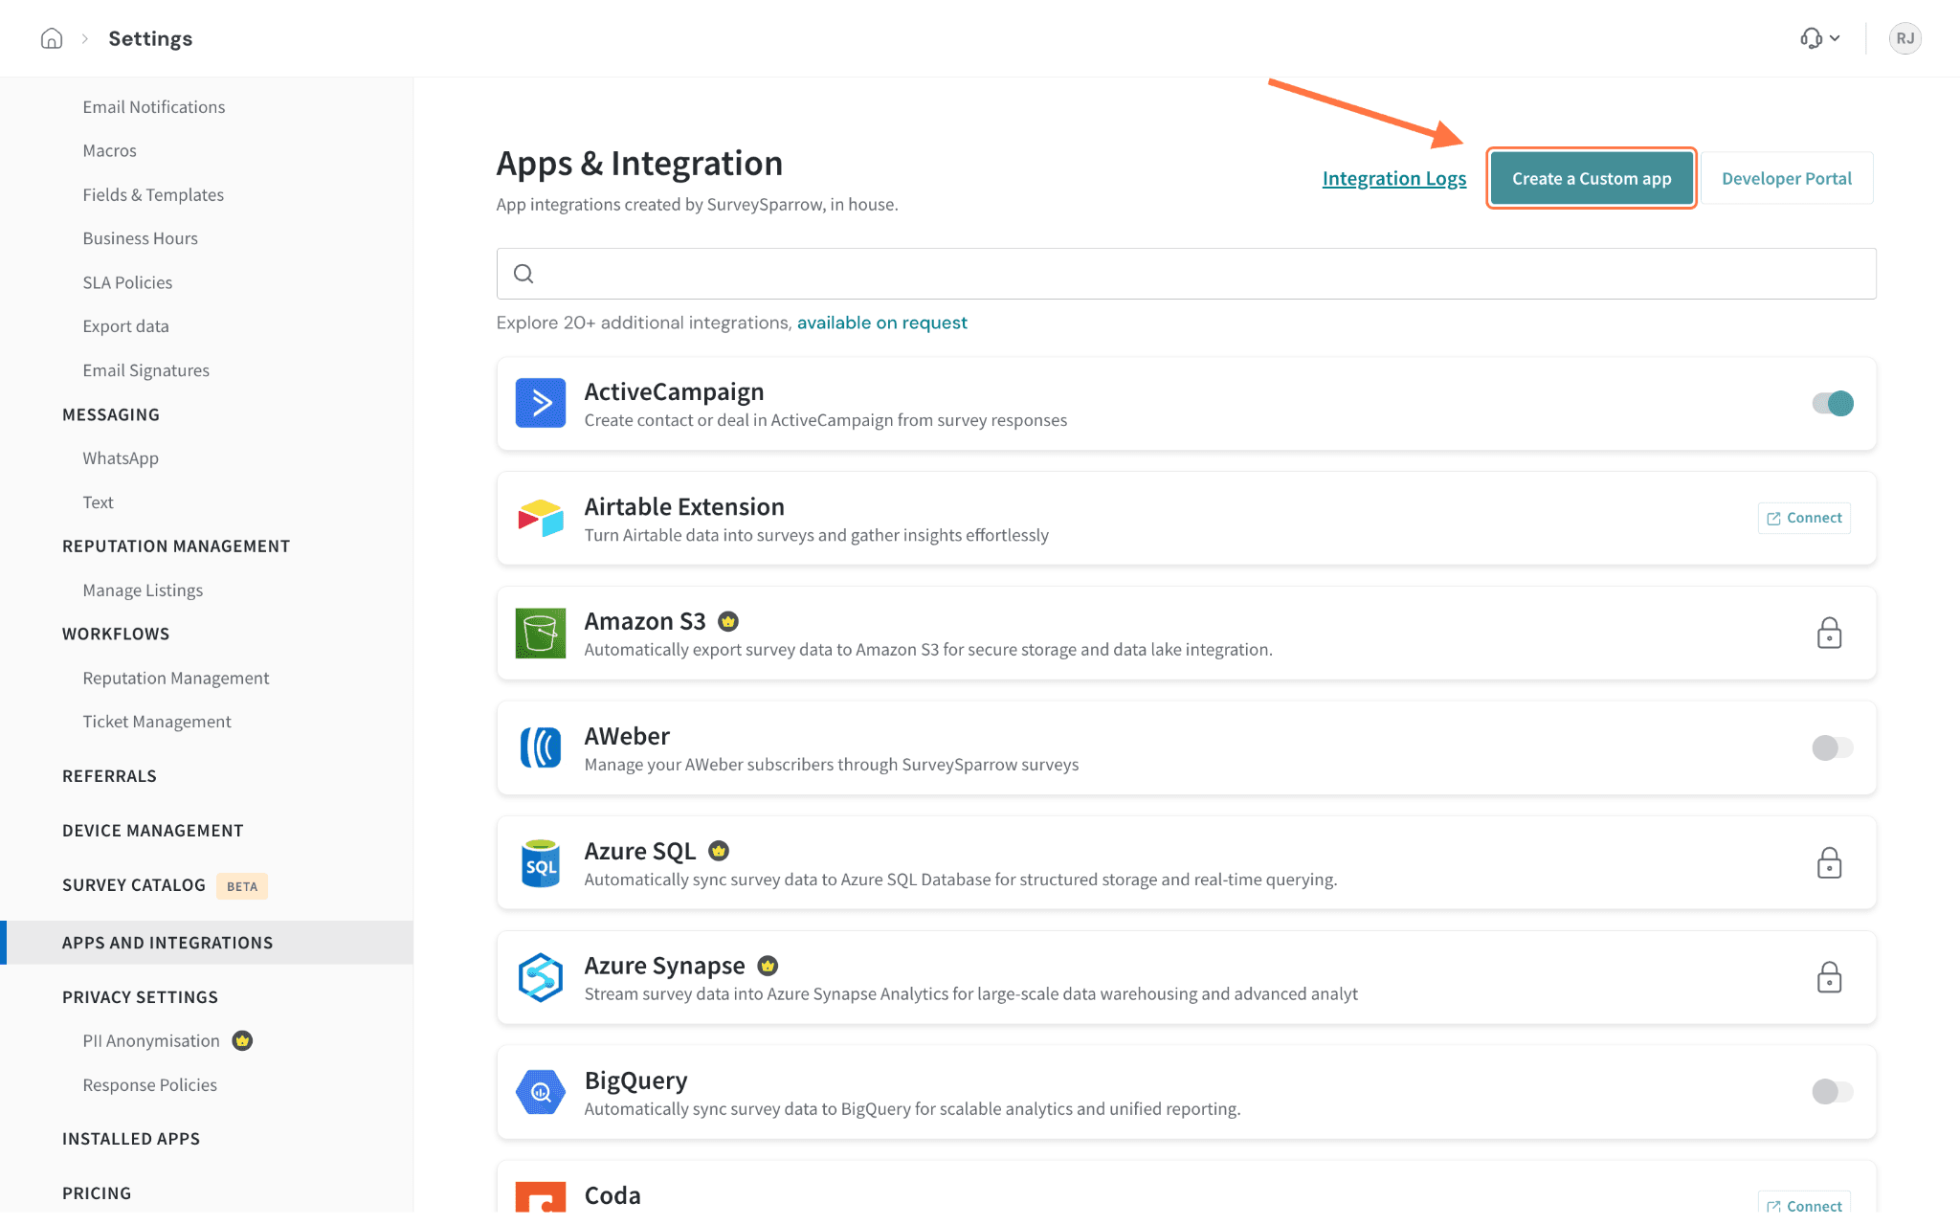Open the RJ profile avatar
The height and width of the screenshot is (1225, 1960).
click(x=1904, y=38)
